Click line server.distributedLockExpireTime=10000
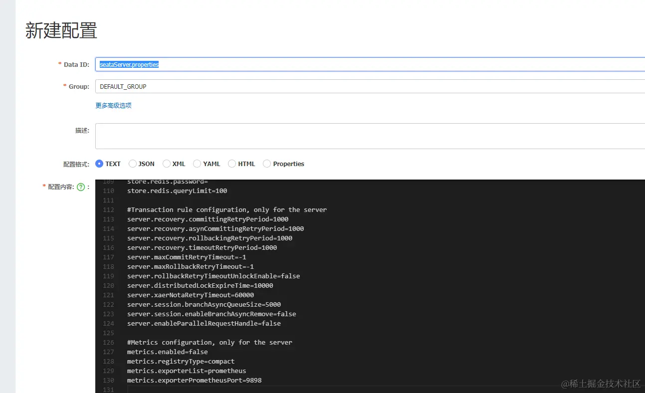 click(x=200, y=285)
